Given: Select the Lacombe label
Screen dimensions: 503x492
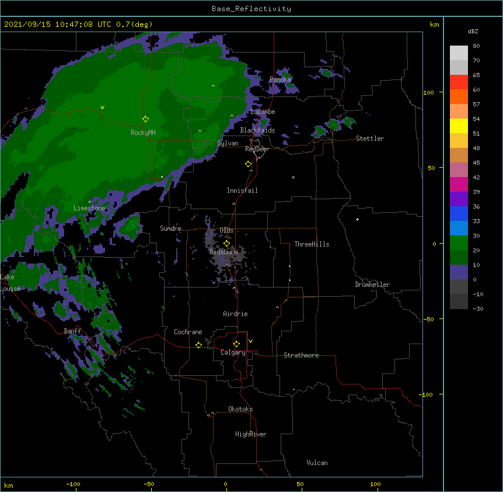Looking at the screenshot, I should pos(263,112).
